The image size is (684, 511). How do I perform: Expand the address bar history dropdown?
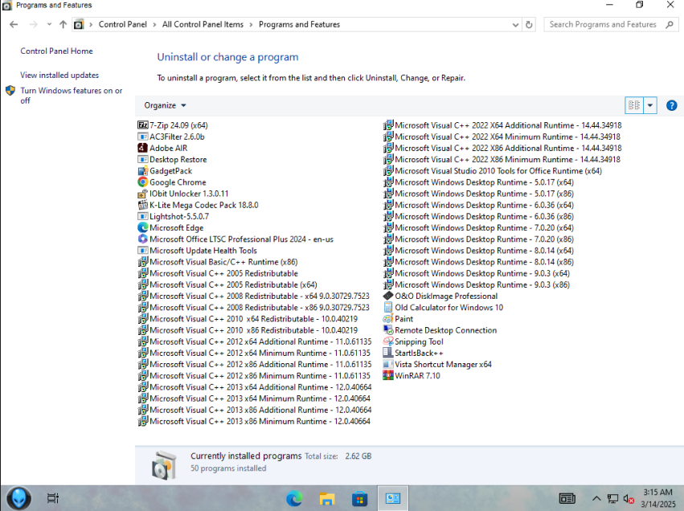[515, 25]
